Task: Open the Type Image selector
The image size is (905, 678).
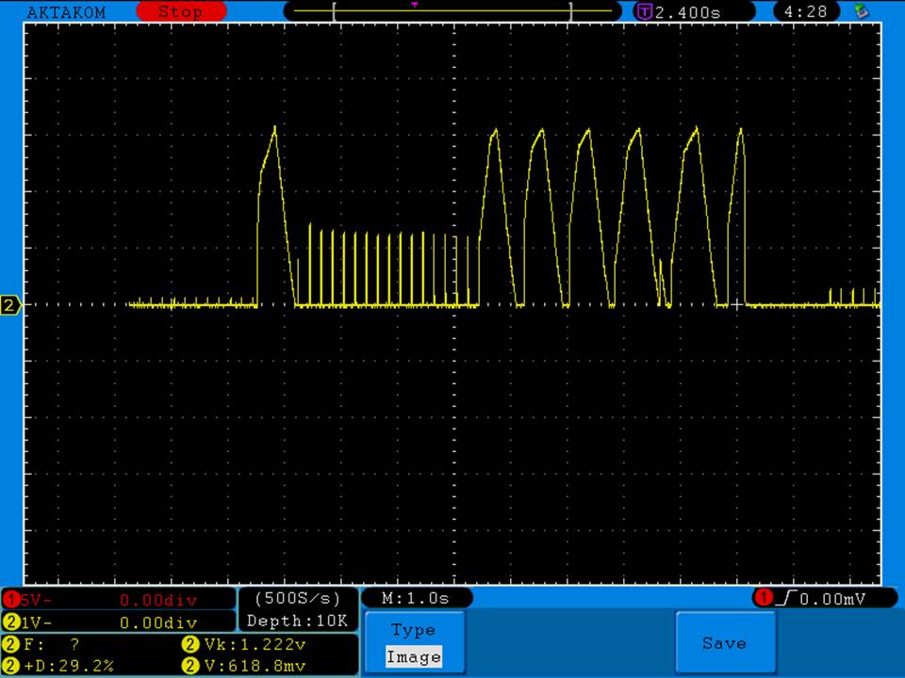Action: click(x=413, y=643)
